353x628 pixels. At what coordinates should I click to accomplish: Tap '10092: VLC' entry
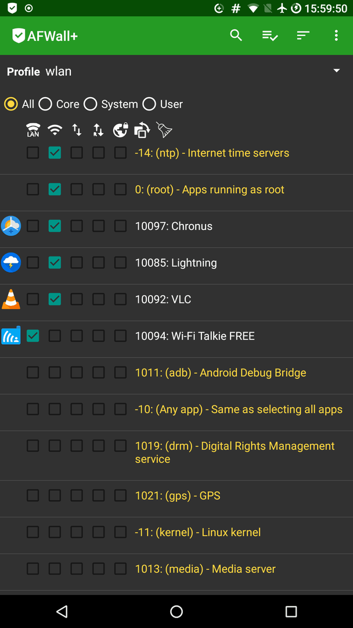(163, 299)
